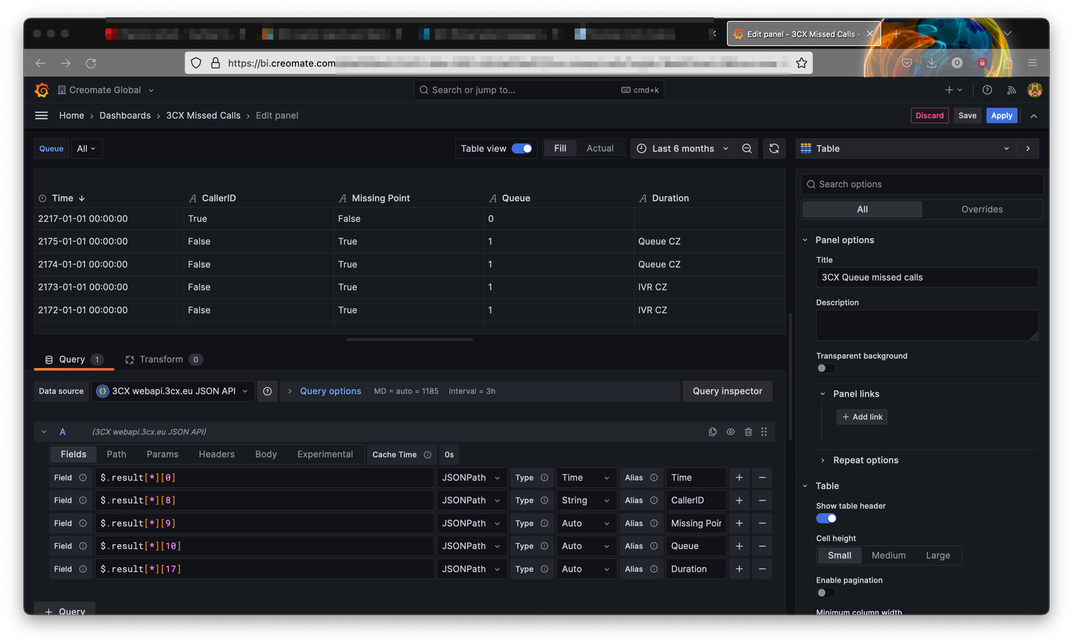Open the Last 6 months time picker
The width and height of the screenshot is (1073, 644).
[x=682, y=148]
